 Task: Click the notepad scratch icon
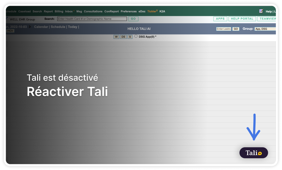click(261, 11)
